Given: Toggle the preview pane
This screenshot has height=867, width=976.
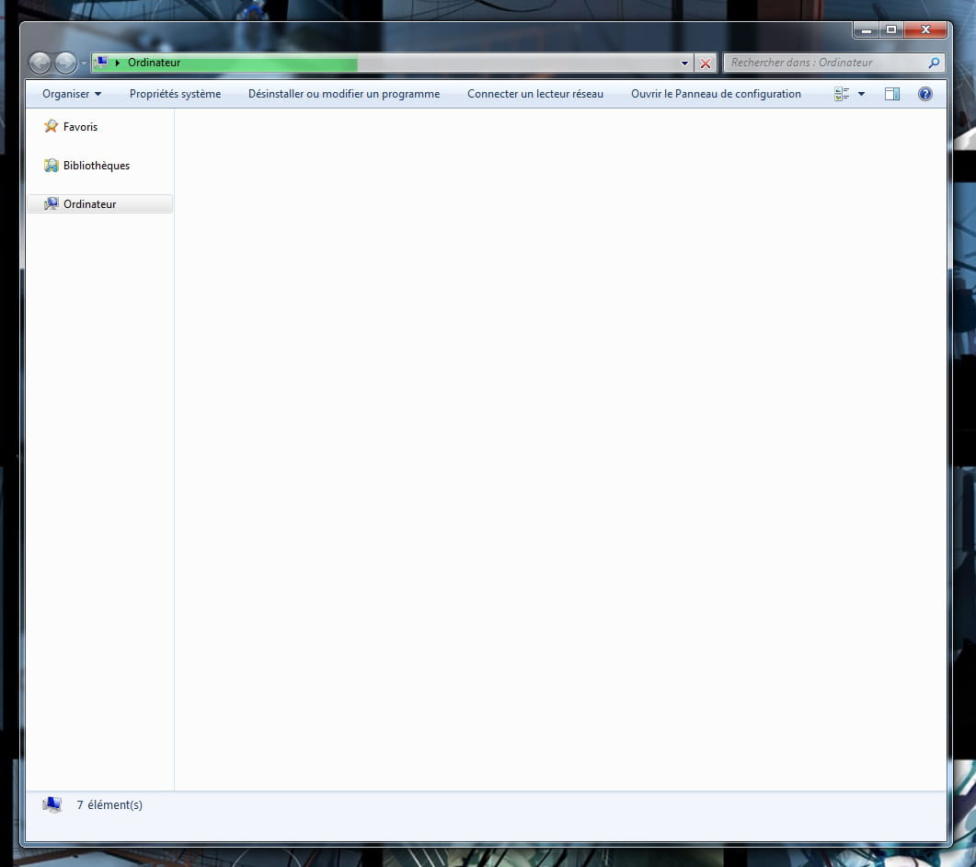Looking at the screenshot, I should (x=892, y=94).
